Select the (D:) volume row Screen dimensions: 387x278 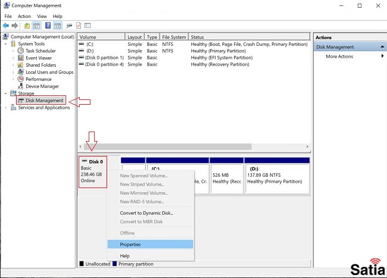[193, 51]
